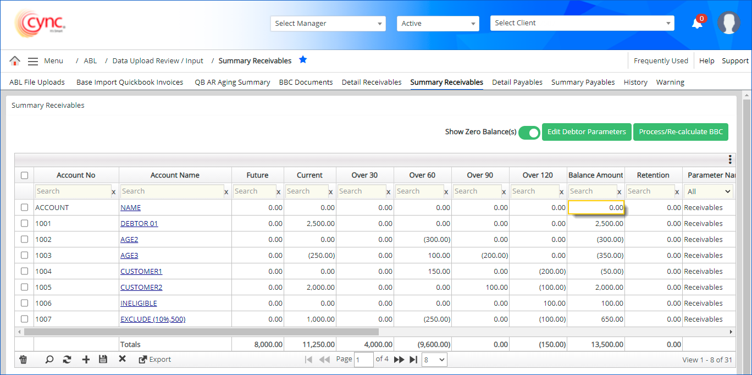Switch to the Detail Receivables tab
Image resolution: width=752 pixels, height=375 pixels.
point(372,82)
